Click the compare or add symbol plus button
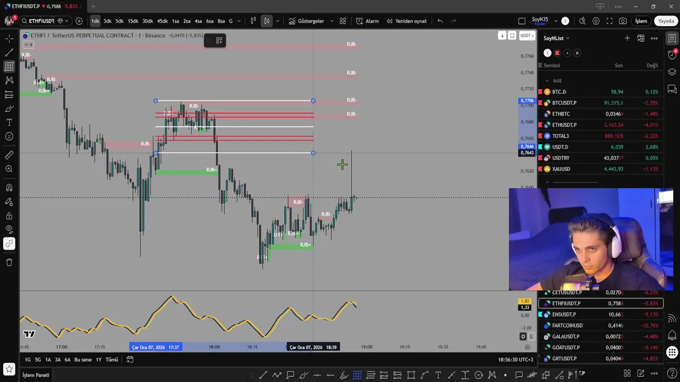The height and width of the screenshot is (382, 680). pos(79,21)
